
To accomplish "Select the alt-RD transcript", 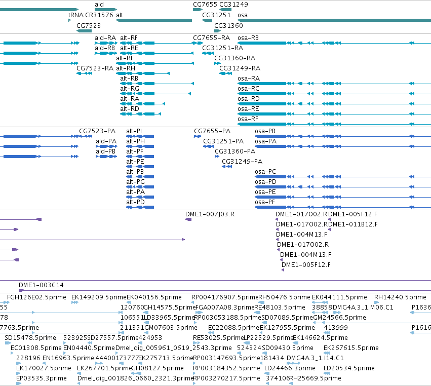I will coord(140,114).
